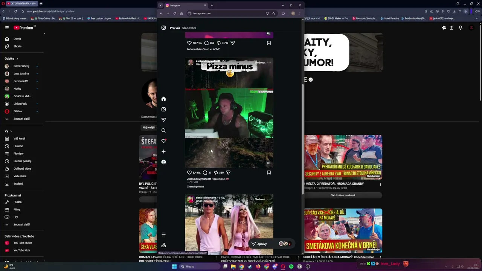Open comments on Slash vs ACME post
This screenshot has height=271, width=482.
[206, 43]
